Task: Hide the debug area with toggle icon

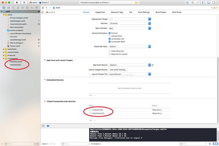Action: pyautogui.click(x=43, y=126)
